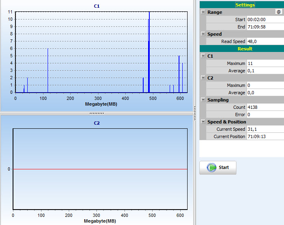Viewport: 284px width, 225px height.
Task: Select the Current Speed value 31,1
Action: click(265, 129)
